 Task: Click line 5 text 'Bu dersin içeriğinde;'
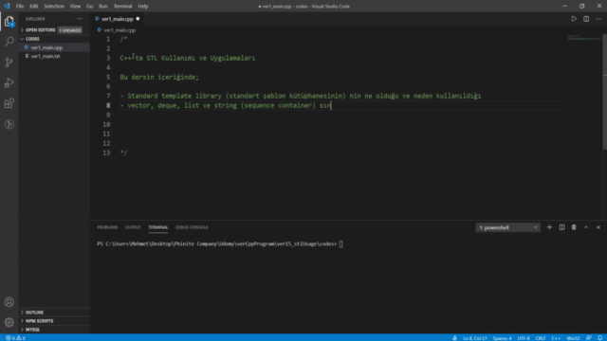159,77
